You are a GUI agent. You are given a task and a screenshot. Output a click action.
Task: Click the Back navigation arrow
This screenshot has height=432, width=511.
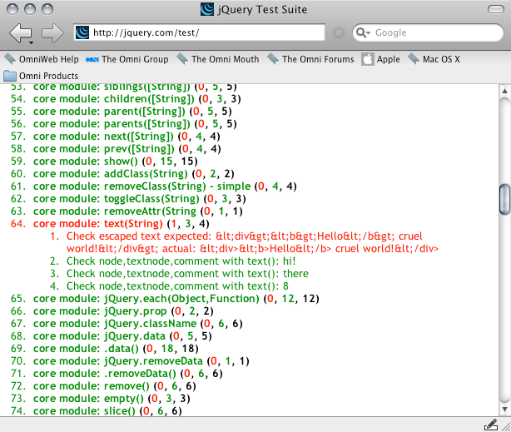click(20, 33)
